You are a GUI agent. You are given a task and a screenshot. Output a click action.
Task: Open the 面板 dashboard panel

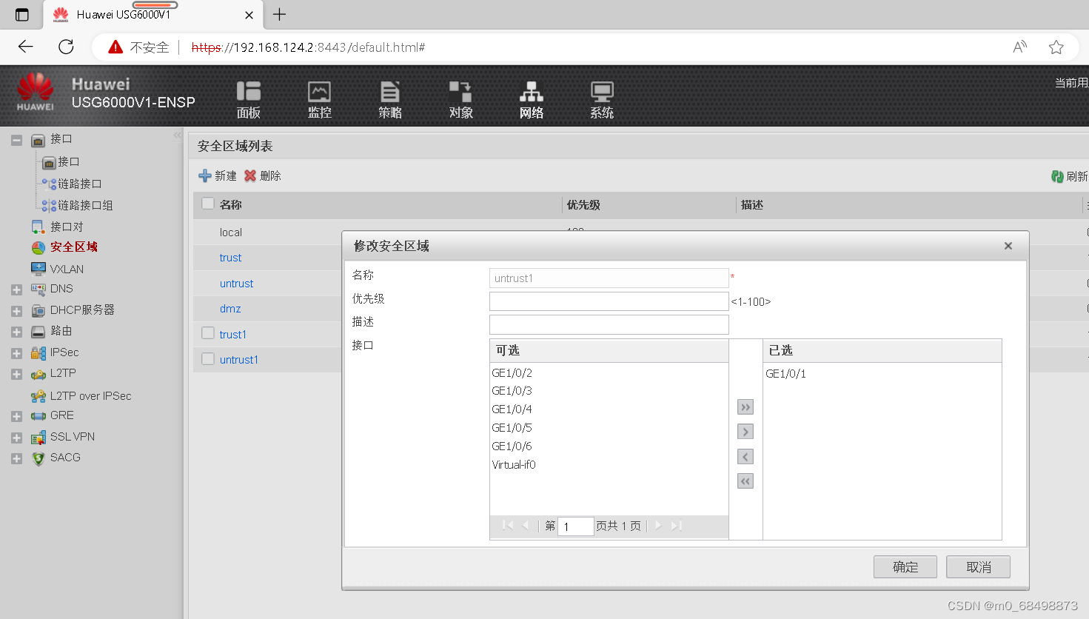[249, 99]
